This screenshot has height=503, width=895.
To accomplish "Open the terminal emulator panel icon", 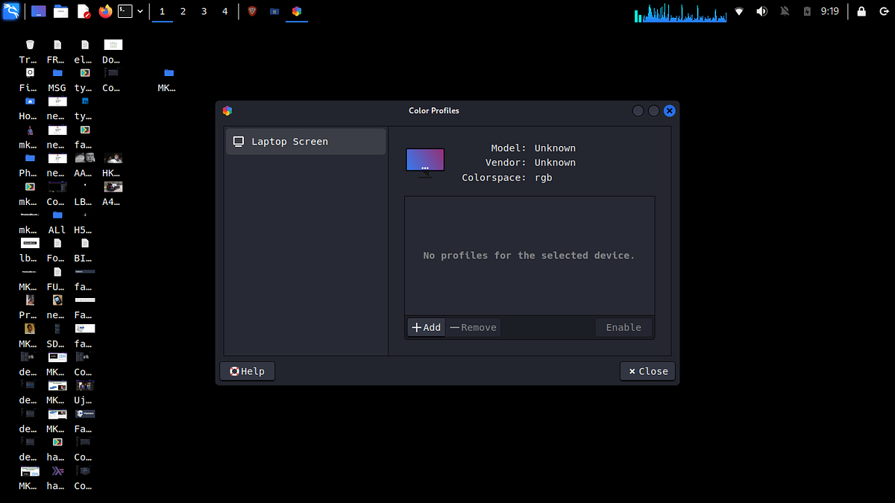I will tap(126, 11).
